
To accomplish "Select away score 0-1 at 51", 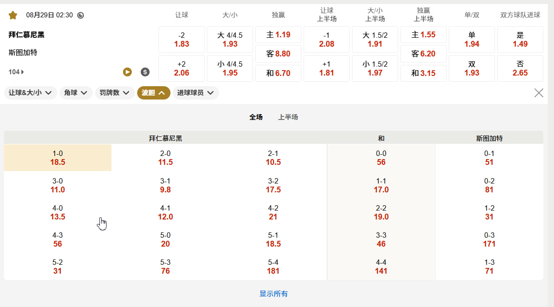I will click(489, 158).
